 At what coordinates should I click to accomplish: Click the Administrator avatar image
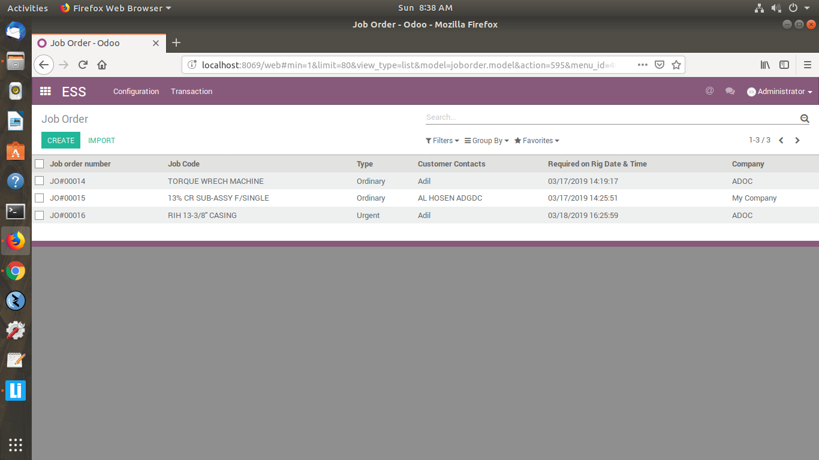[751, 91]
